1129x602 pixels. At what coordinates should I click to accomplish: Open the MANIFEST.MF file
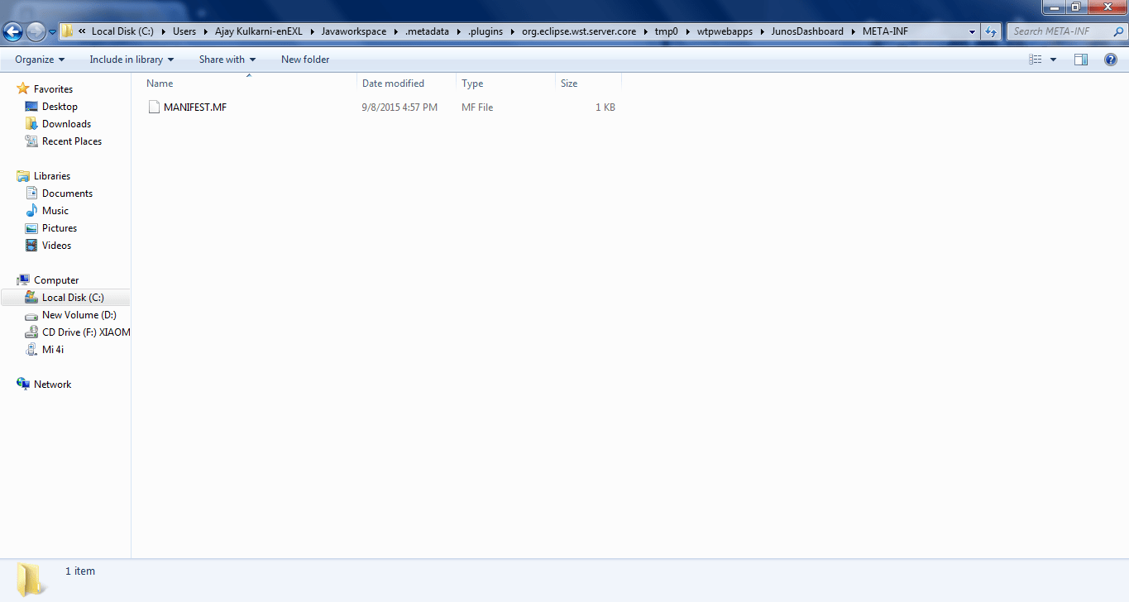coord(197,107)
